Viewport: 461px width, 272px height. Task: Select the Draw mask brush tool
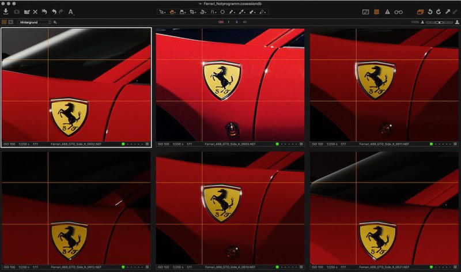[251, 12]
